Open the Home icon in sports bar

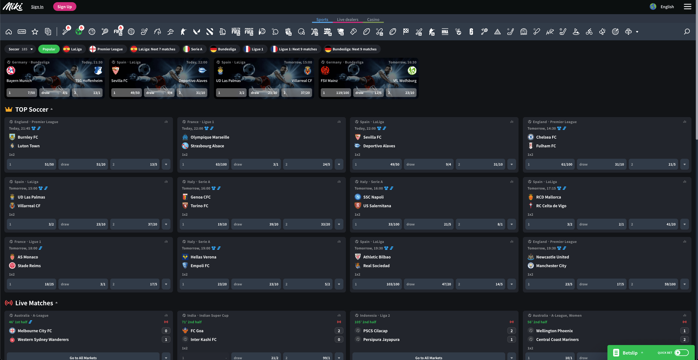[9, 32]
